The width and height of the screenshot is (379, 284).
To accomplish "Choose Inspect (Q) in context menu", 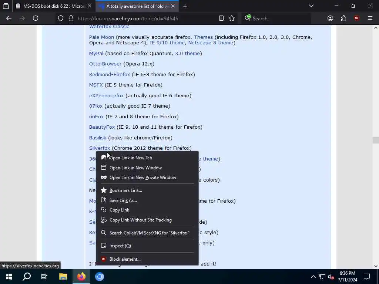I will click(147, 246).
